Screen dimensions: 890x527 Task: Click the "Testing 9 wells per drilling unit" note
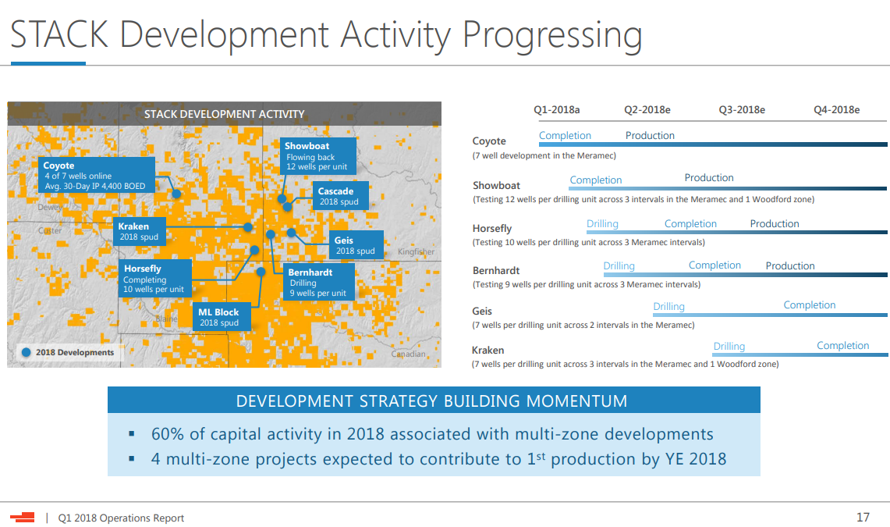coord(587,284)
